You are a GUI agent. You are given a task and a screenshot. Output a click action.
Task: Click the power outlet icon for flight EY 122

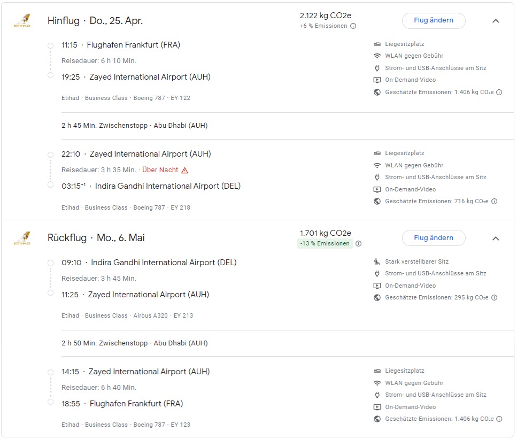377,68
